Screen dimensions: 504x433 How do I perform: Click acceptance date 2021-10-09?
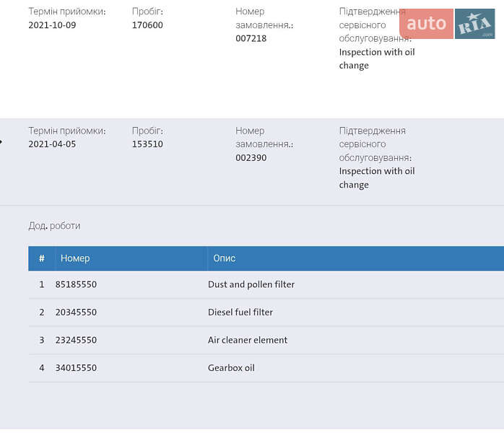click(52, 25)
